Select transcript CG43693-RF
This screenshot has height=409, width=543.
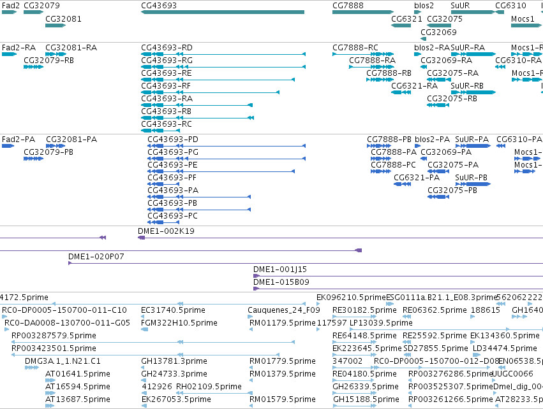tap(210, 92)
